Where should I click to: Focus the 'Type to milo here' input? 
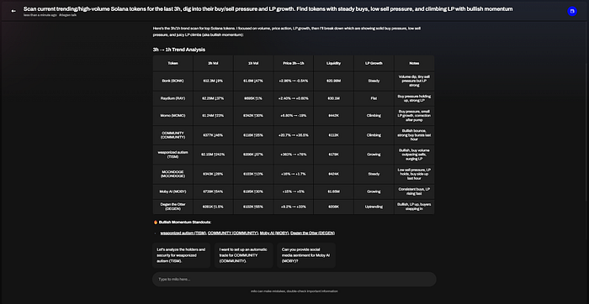pos(294,280)
